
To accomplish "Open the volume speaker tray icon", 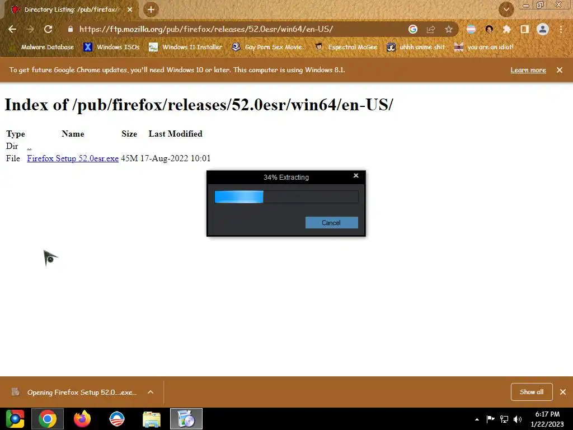I will 518,419.
